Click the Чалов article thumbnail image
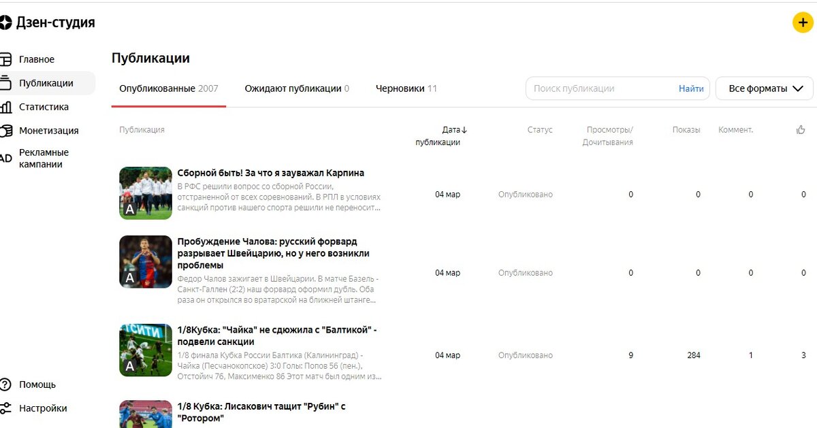 coord(145,261)
